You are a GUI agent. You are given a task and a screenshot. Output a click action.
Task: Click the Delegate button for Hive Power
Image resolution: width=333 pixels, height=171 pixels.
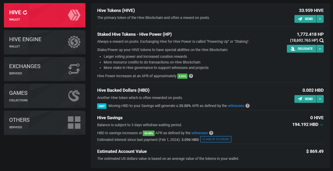(x=301, y=49)
